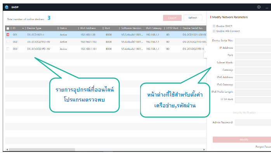Click the Port column header
The width and height of the screenshot is (271, 153).
107,28
